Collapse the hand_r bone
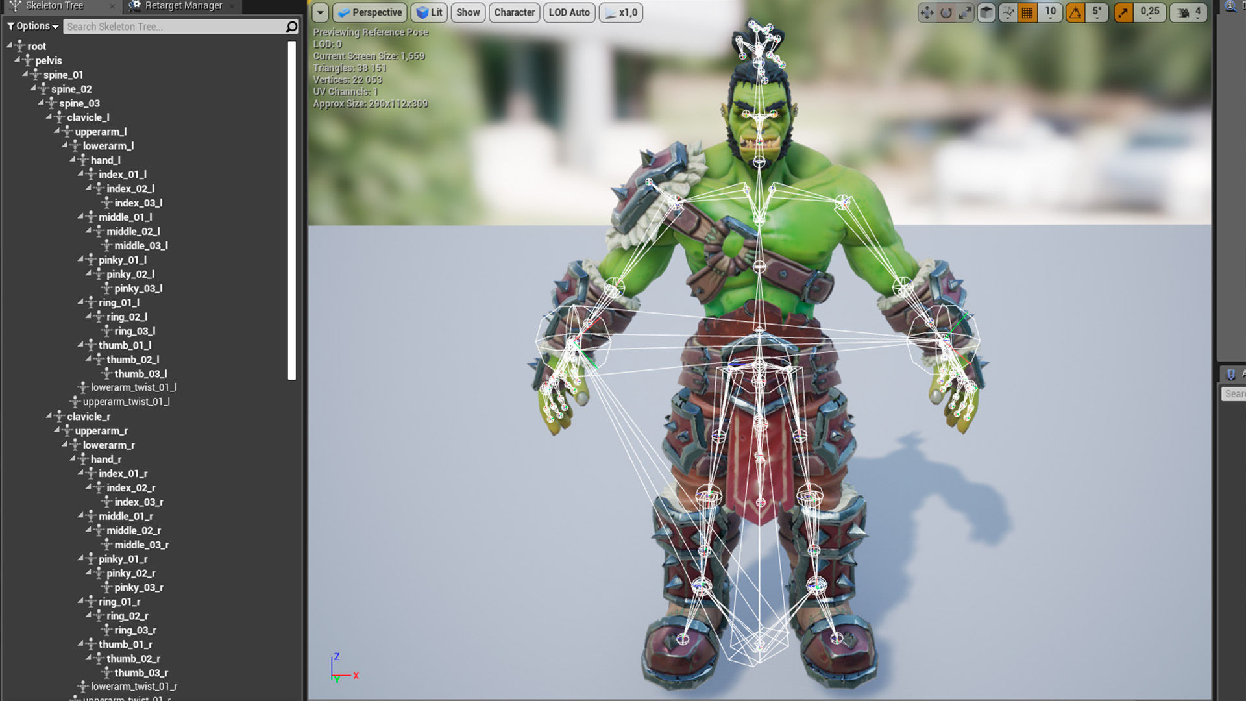The height and width of the screenshot is (701, 1246). click(73, 458)
